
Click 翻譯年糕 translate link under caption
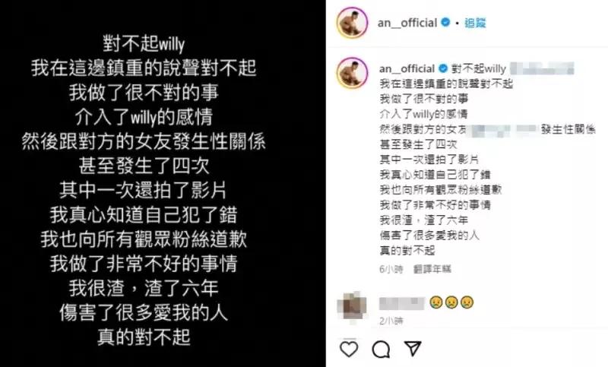pyautogui.click(x=432, y=268)
